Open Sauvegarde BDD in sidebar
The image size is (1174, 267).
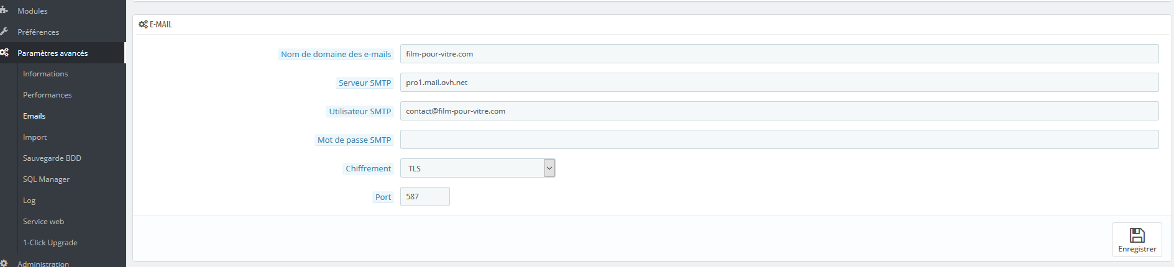coord(52,158)
